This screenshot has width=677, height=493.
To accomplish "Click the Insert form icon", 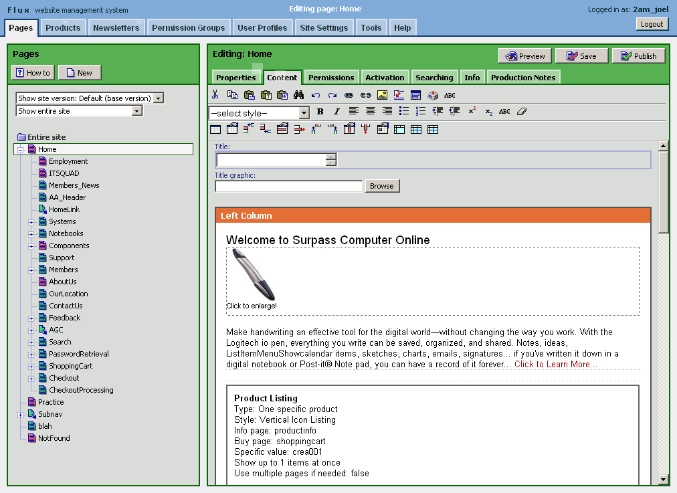I will [416, 95].
